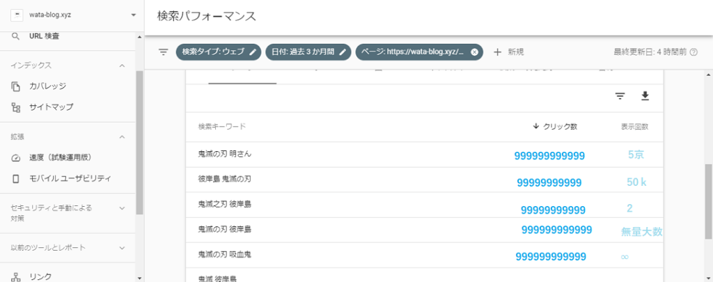This screenshot has width=713, height=282.
Task: Click the 無量大数 impressions value
Action: coord(641,232)
